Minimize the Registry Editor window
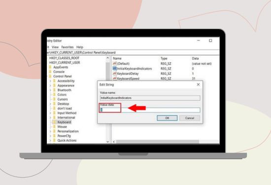The width and height of the screenshot is (271, 185). pyautogui.click(x=199, y=40)
